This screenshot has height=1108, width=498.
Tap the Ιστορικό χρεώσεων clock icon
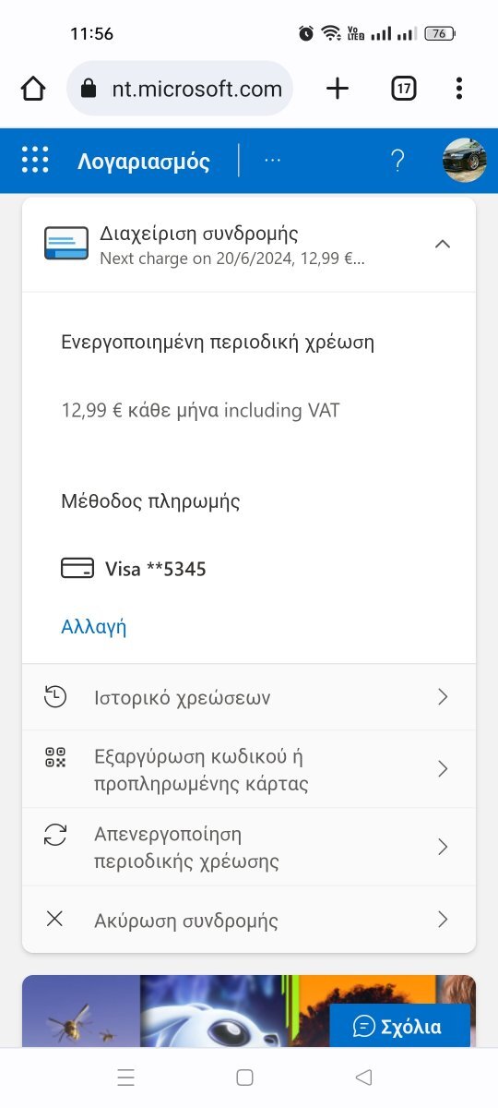(55, 697)
